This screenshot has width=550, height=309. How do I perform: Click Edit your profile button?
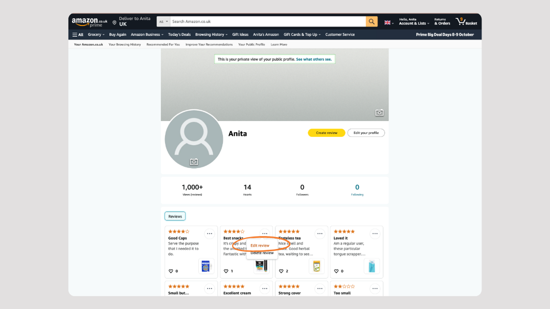pos(366,133)
